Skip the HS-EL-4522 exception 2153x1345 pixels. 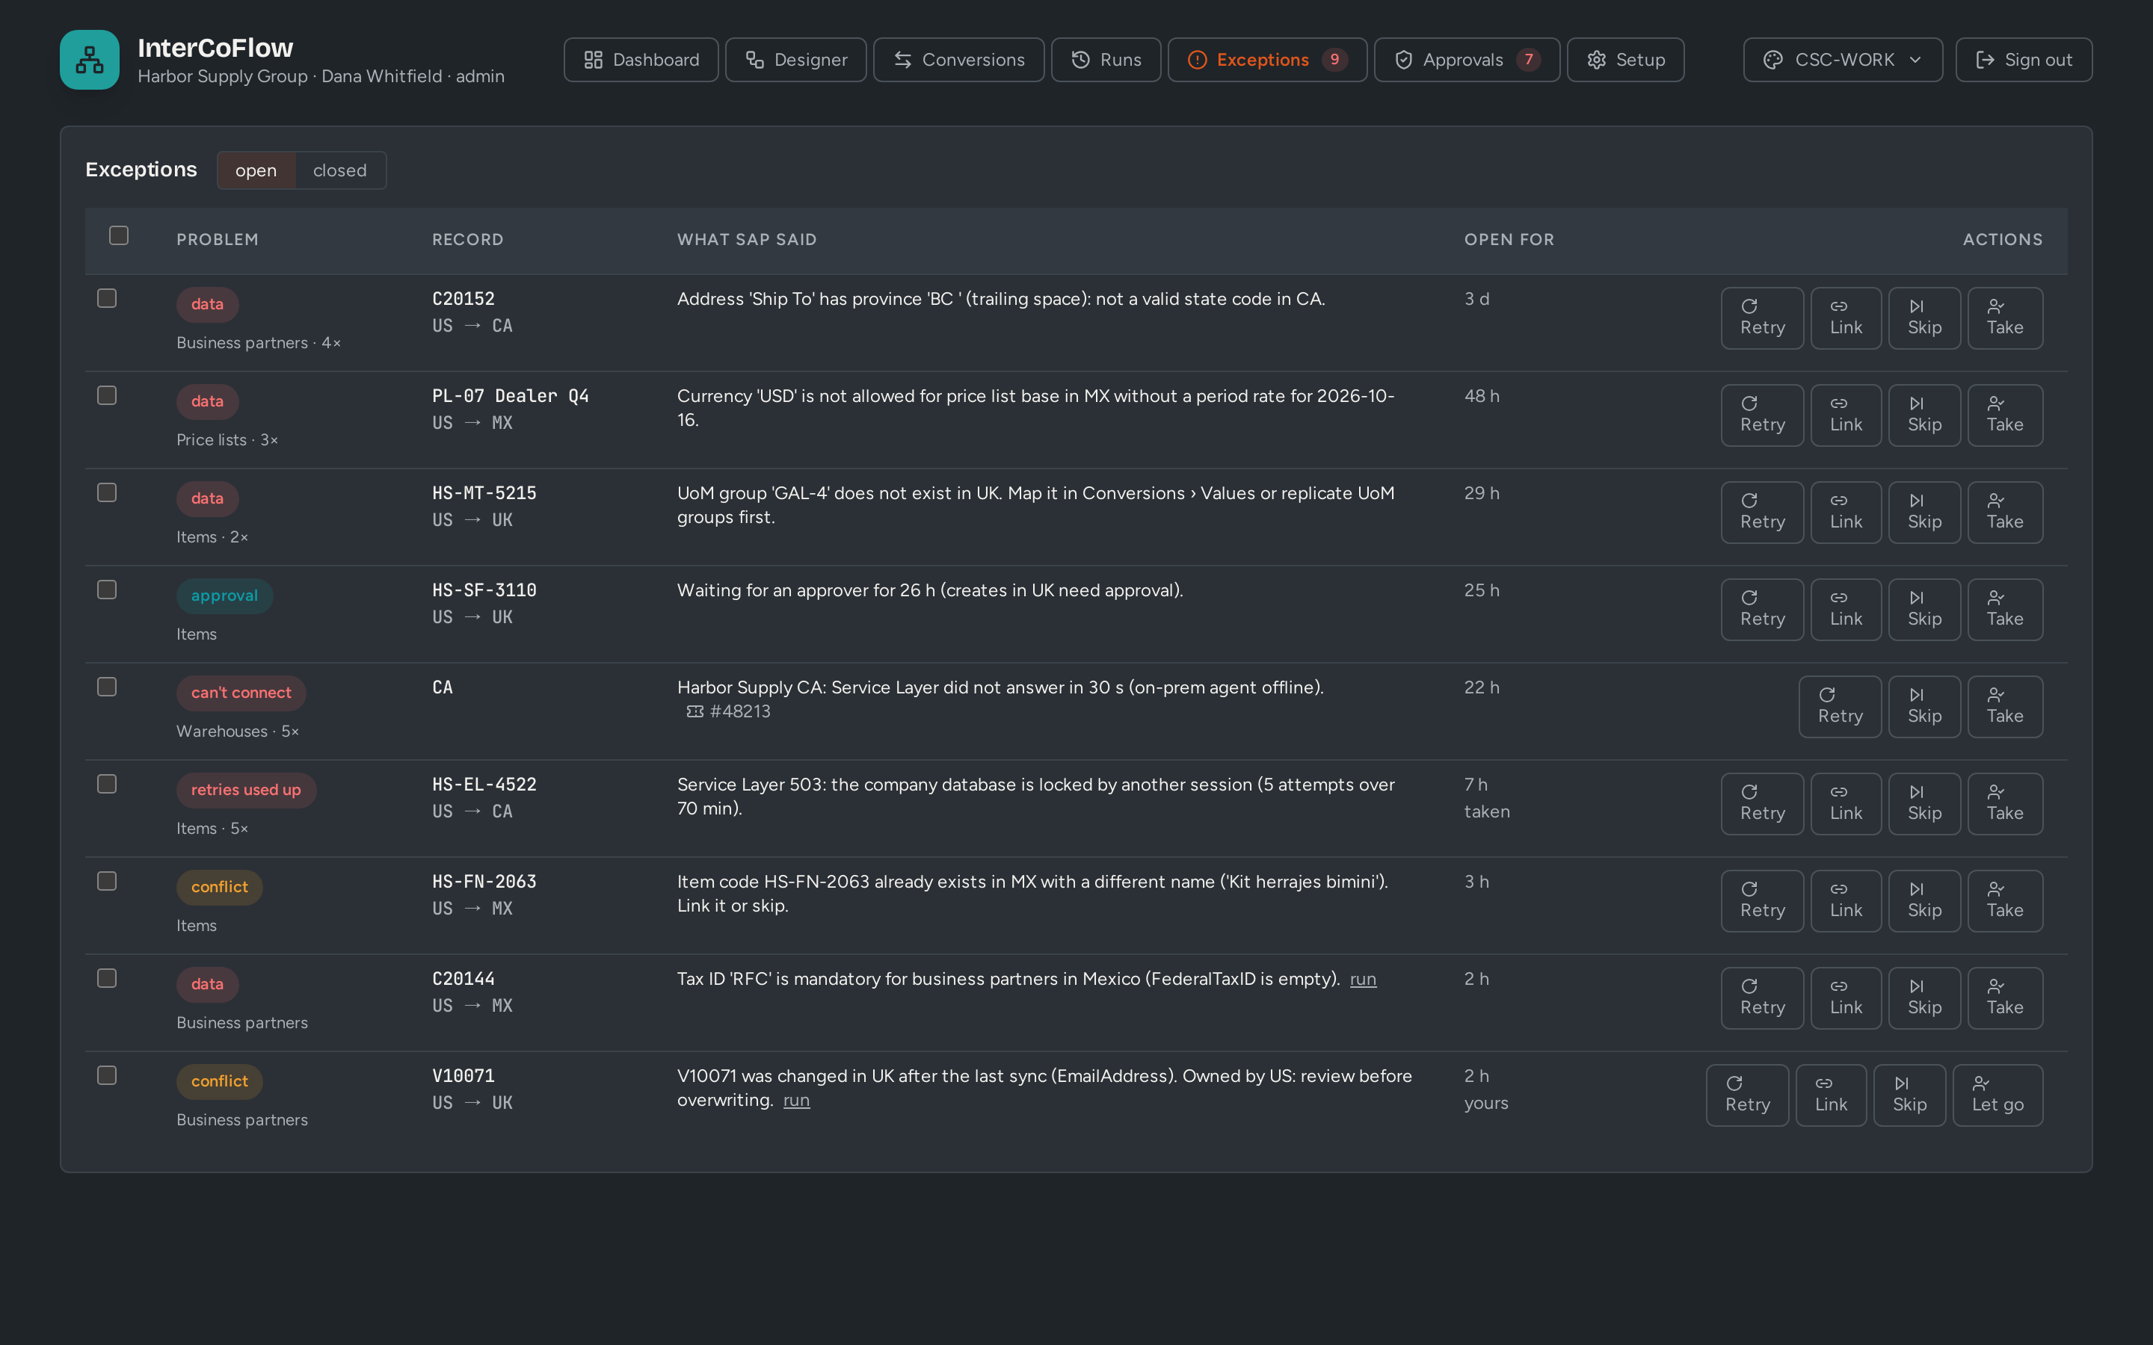[1923, 803]
